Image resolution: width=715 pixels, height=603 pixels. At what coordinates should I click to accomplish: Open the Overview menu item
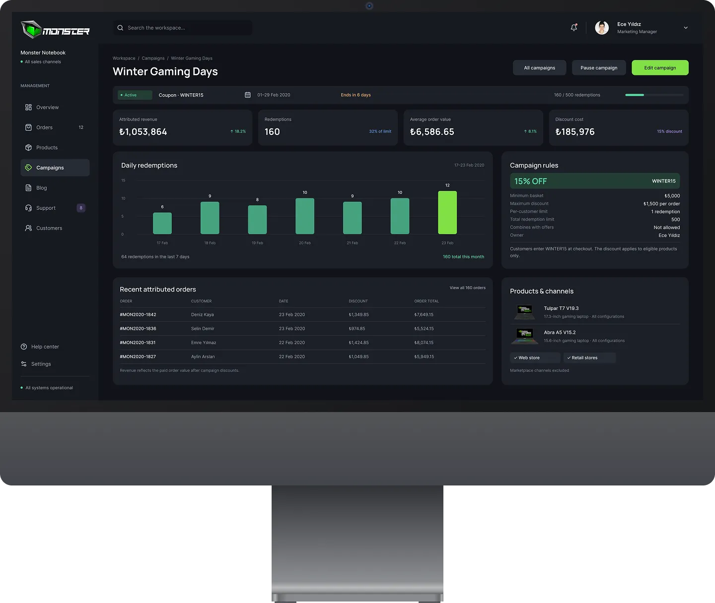point(55,107)
